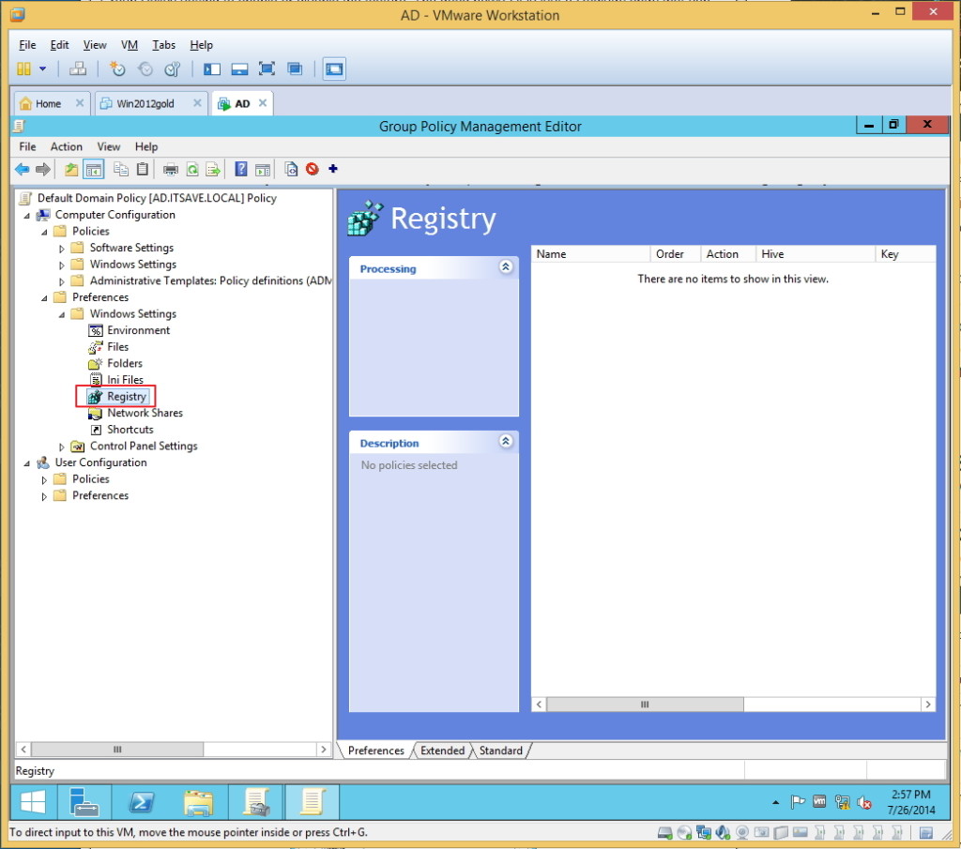The height and width of the screenshot is (849, 961).
Task: Click the blue Back arrow in GPME toolbar
Action: tap(23, 169)
